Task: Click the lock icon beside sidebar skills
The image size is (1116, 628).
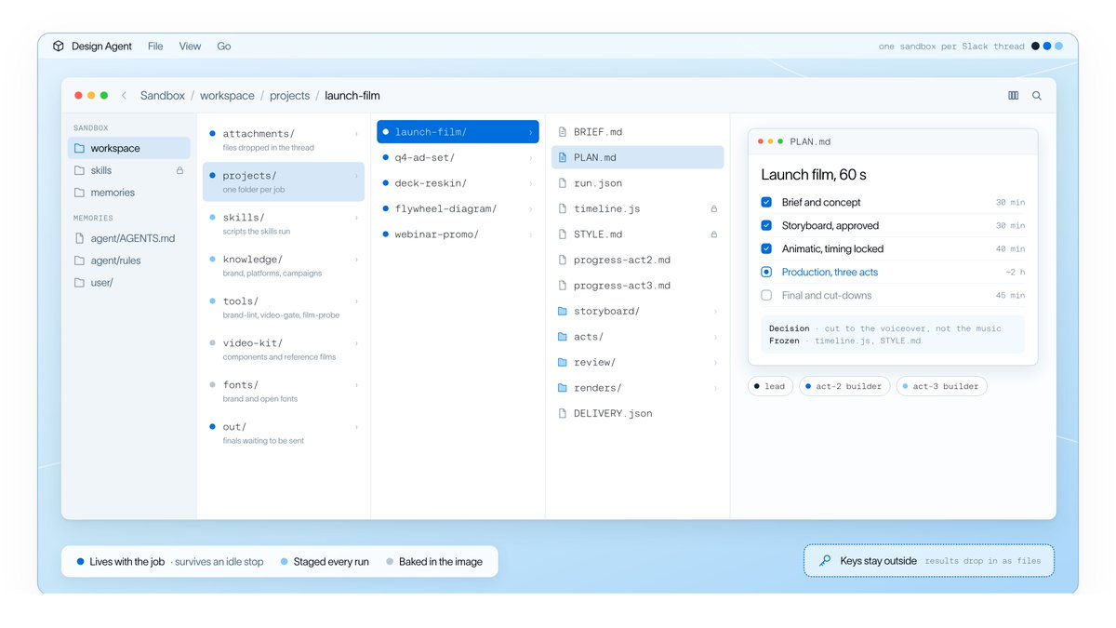Action: (179, 170)
